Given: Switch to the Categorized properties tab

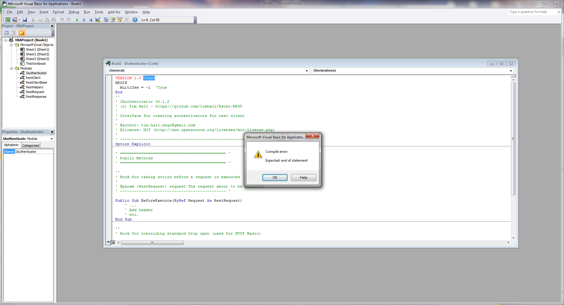Looking at the screenshot, I should coord(31,145).
